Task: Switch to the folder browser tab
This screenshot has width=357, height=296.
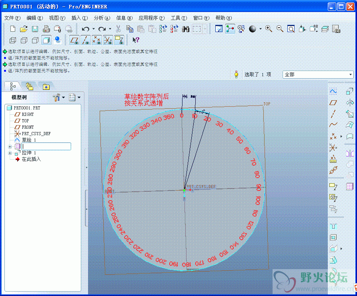Action: pos(30,86)
